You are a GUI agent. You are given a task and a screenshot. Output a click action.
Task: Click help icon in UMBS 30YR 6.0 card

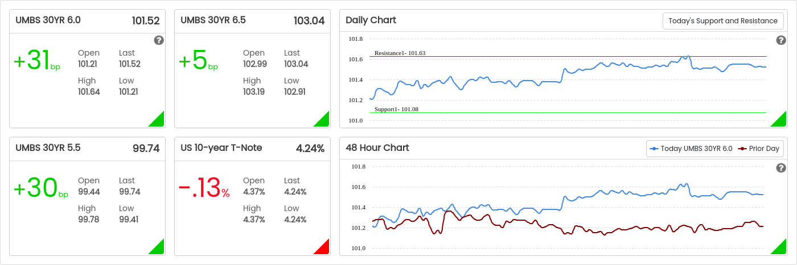159,40
